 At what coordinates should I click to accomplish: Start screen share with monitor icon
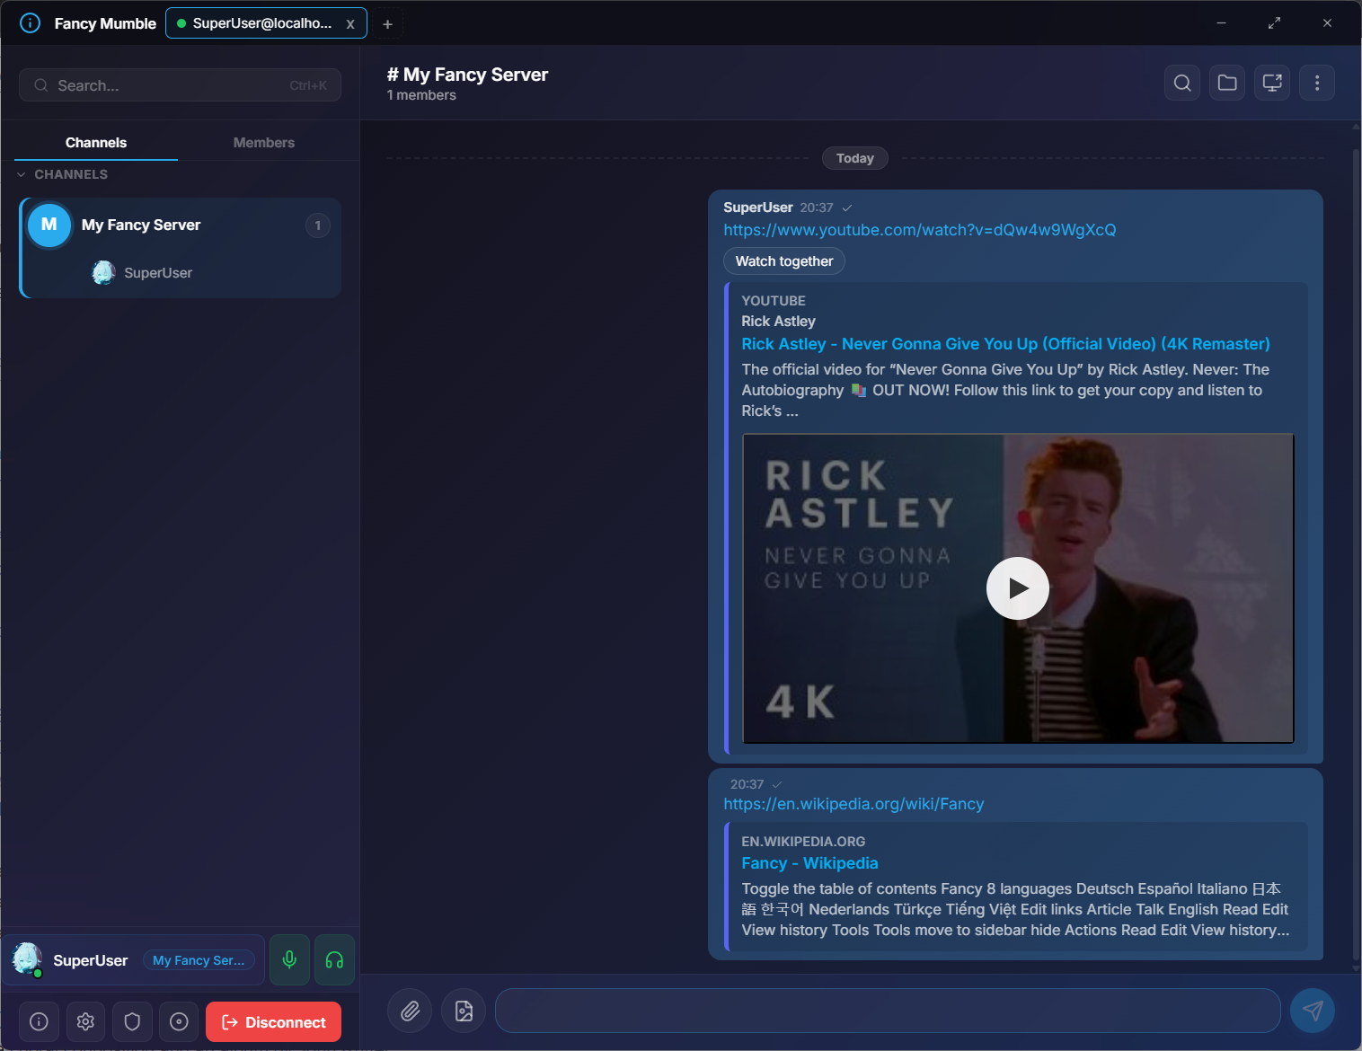(x=1272, y=84)
